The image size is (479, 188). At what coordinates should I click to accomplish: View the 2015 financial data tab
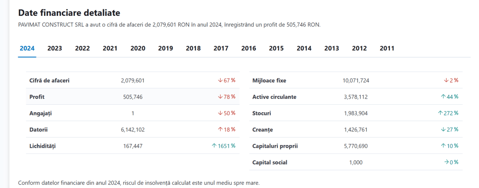[276, 48]
